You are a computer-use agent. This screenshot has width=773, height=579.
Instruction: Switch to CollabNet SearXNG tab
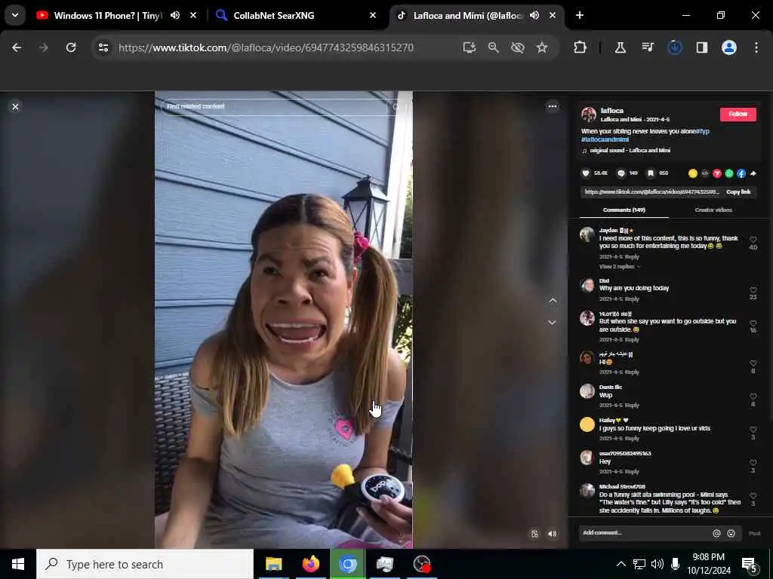(273, 16)
